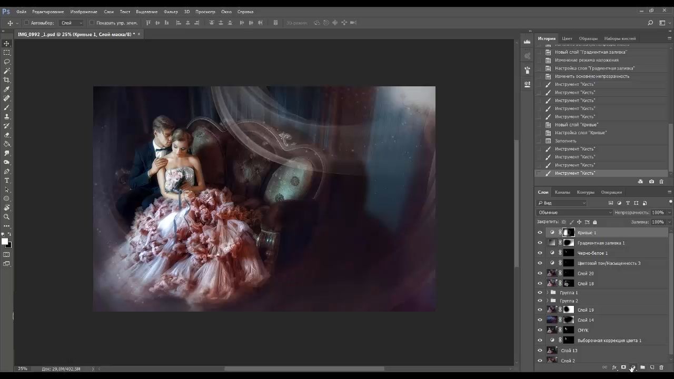Hide the Черно-белое 1 layer
This screenshot has height=379, width=674.
click(x=540, y=253)
